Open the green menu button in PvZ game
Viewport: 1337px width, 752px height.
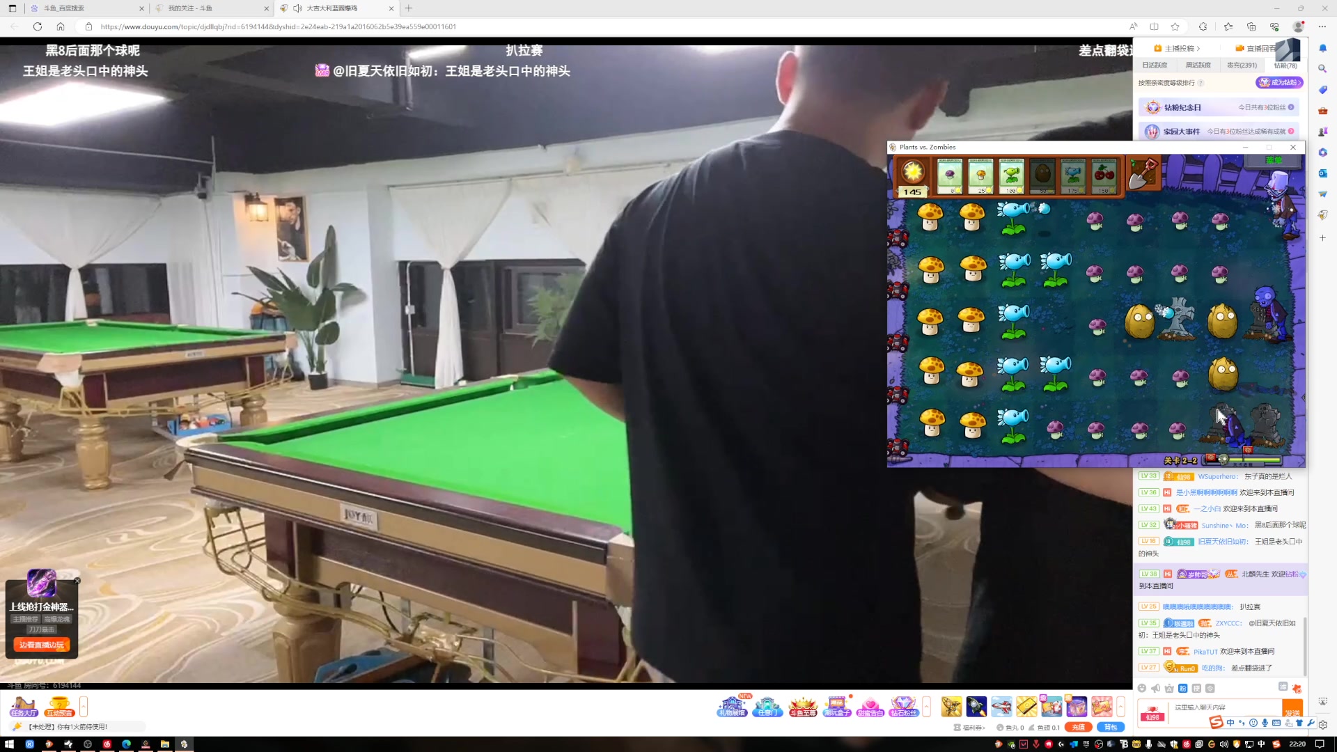1274,160
